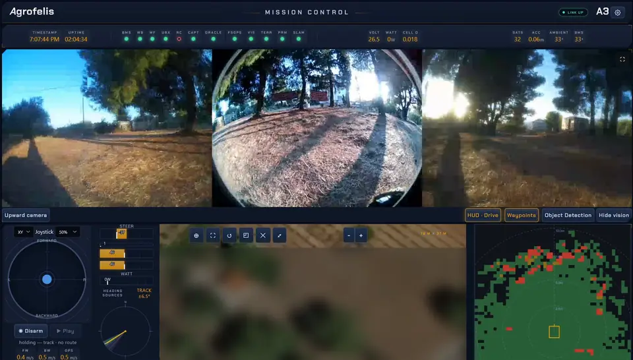
Task: Click the FSGPS status indicator dot
Action: pos(235,39)
